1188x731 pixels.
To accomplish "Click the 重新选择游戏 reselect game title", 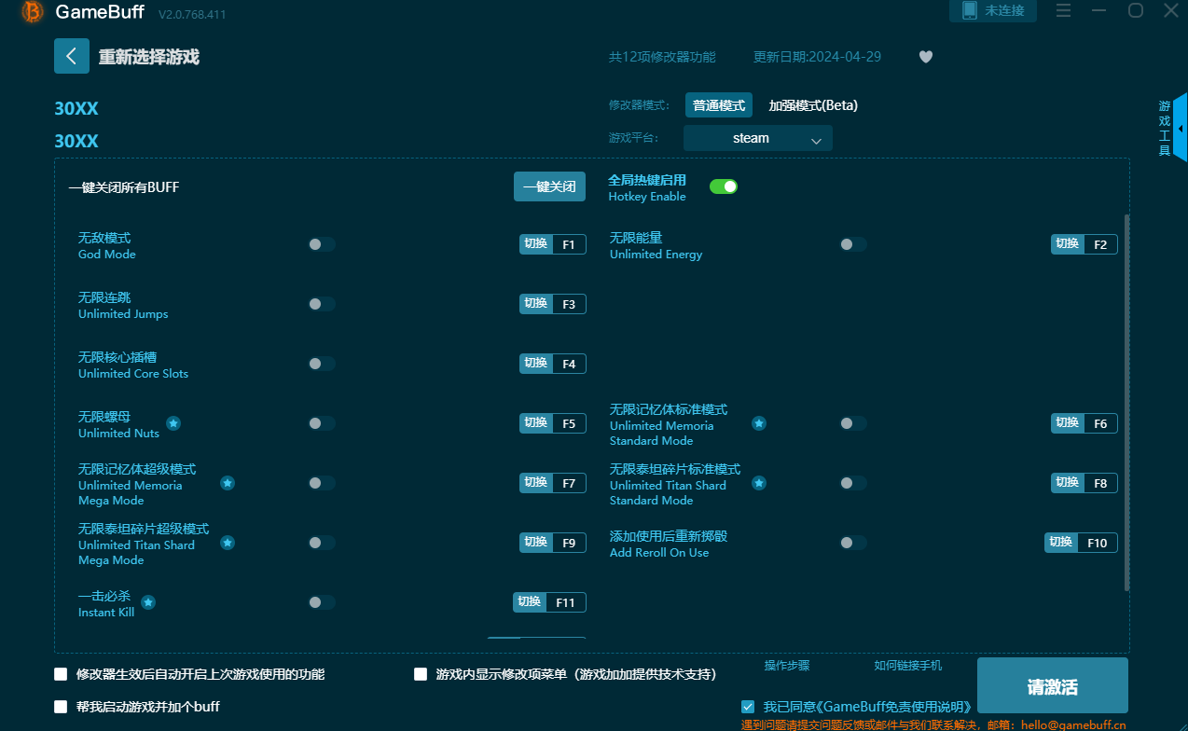I will pyautogui.click(x=149, y=57).
